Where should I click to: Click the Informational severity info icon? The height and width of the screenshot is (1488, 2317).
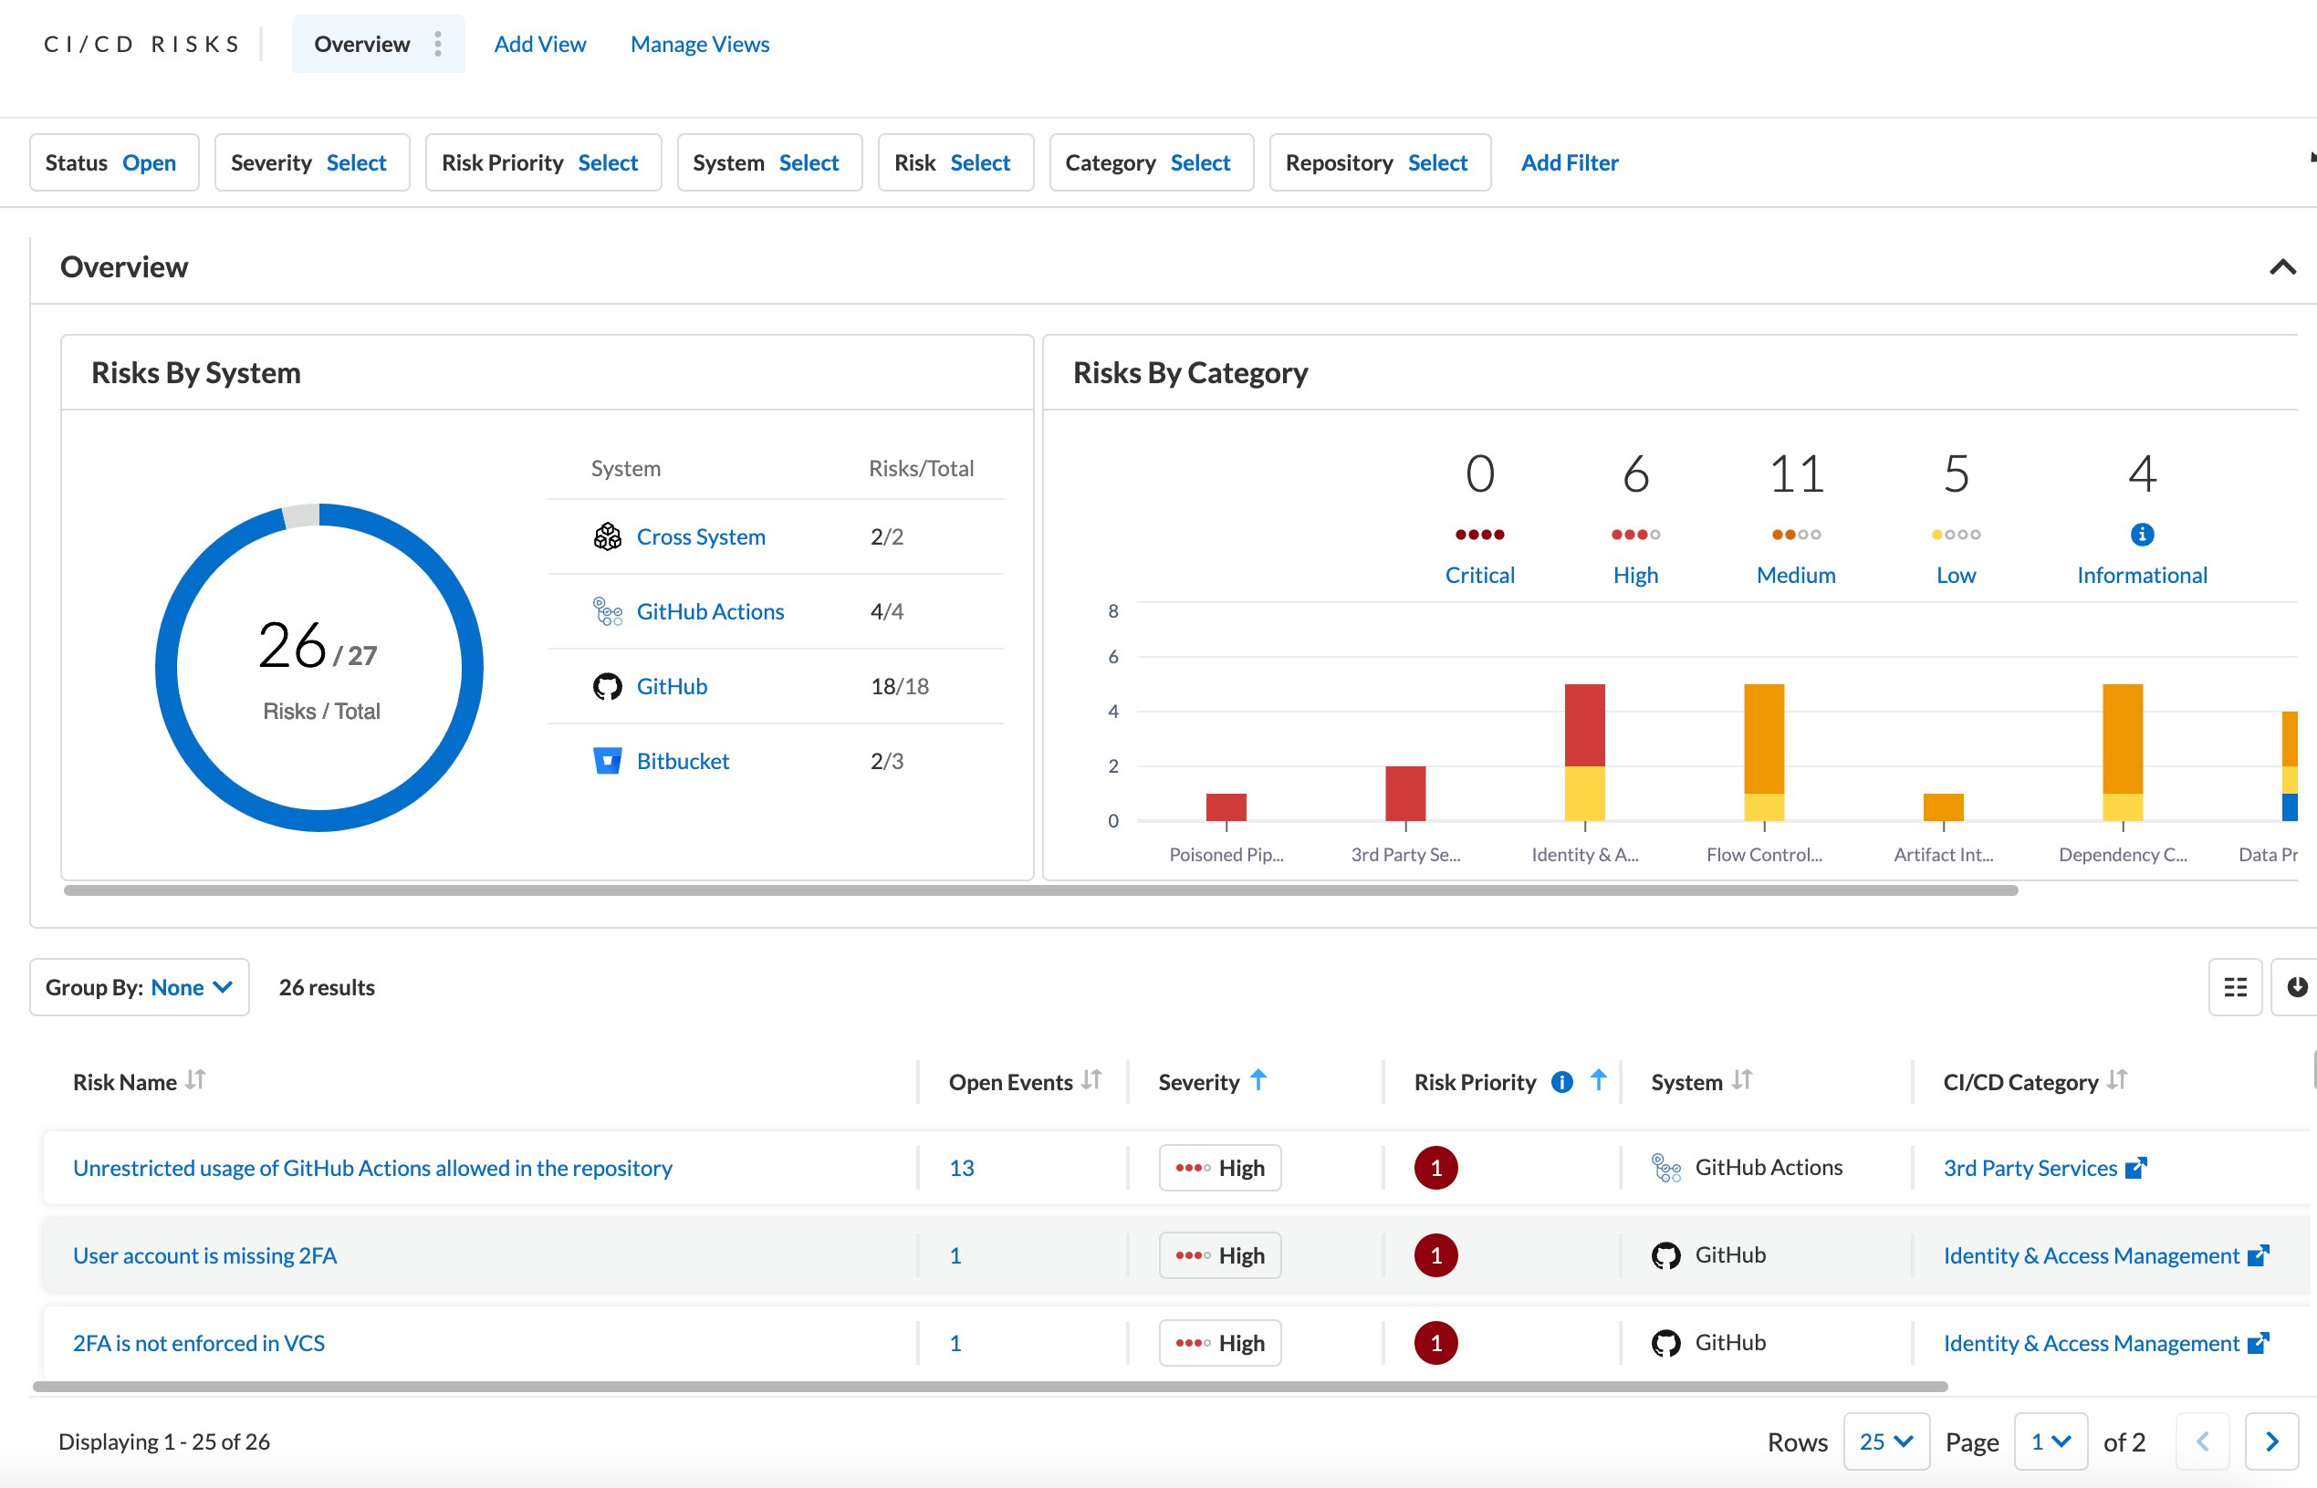click(x=2142, y=535)
